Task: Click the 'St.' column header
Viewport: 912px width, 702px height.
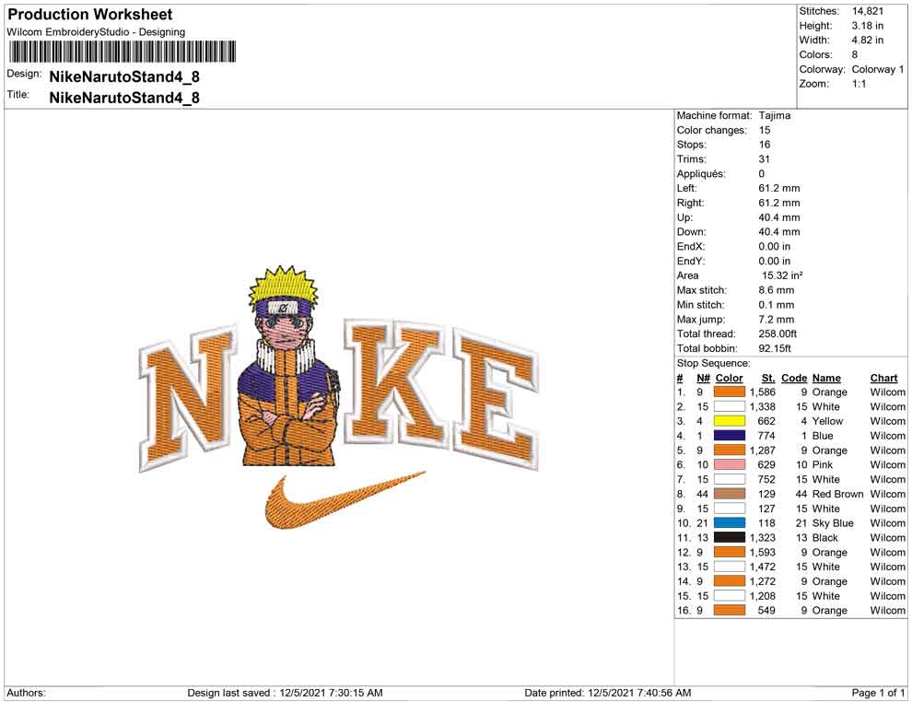Action: (768, 378)
